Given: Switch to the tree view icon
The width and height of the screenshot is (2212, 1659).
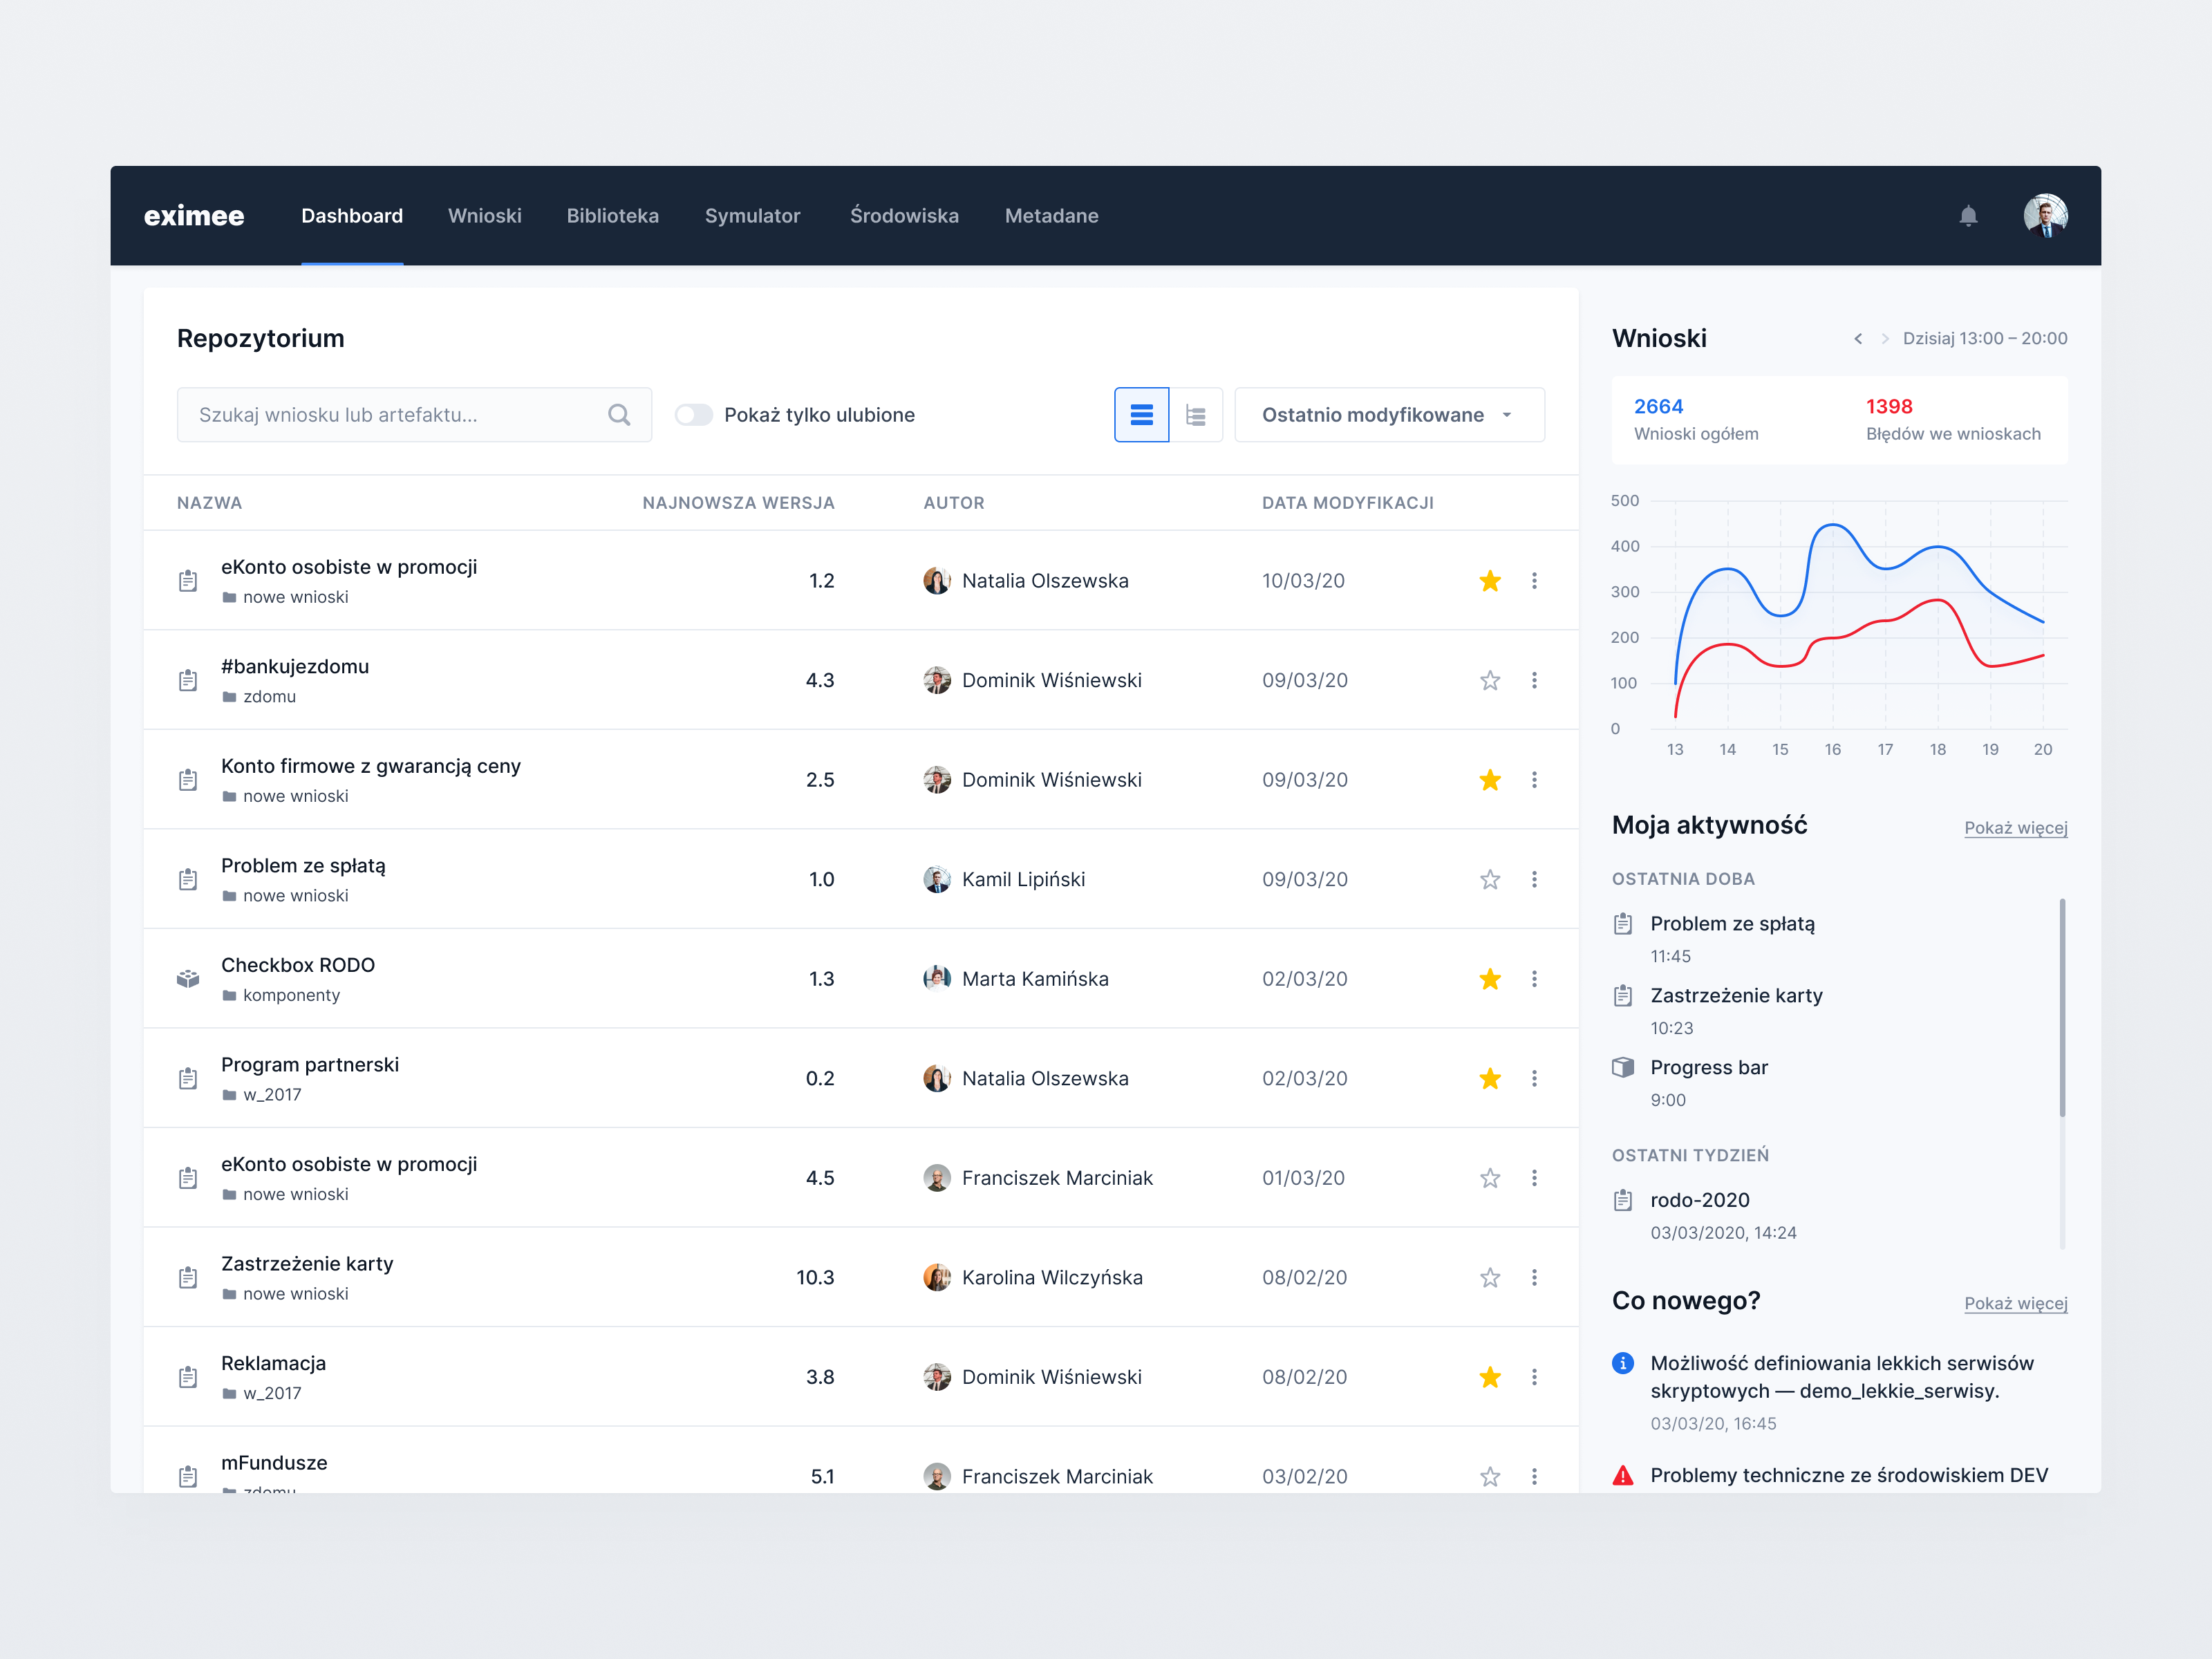Looking at the screenshot, I should click(1196, 414).
